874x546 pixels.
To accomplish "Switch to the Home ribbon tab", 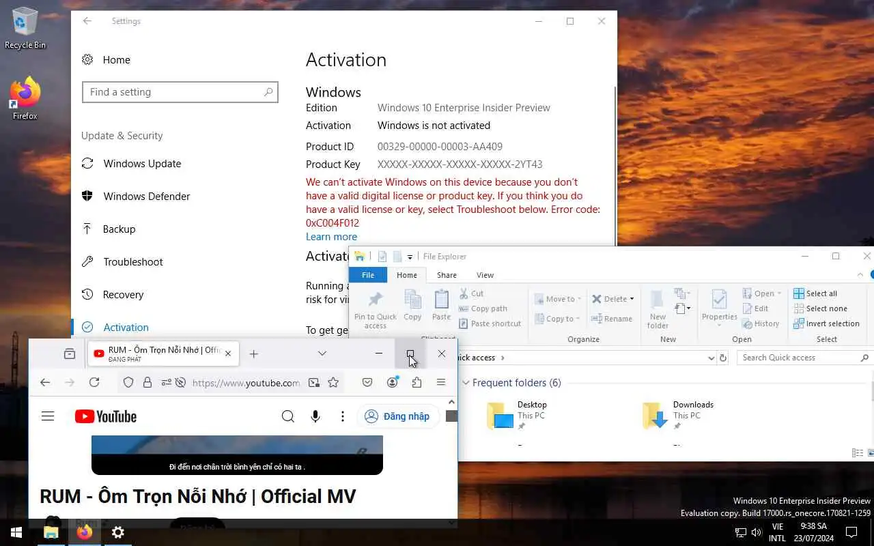I will [407, 275].
